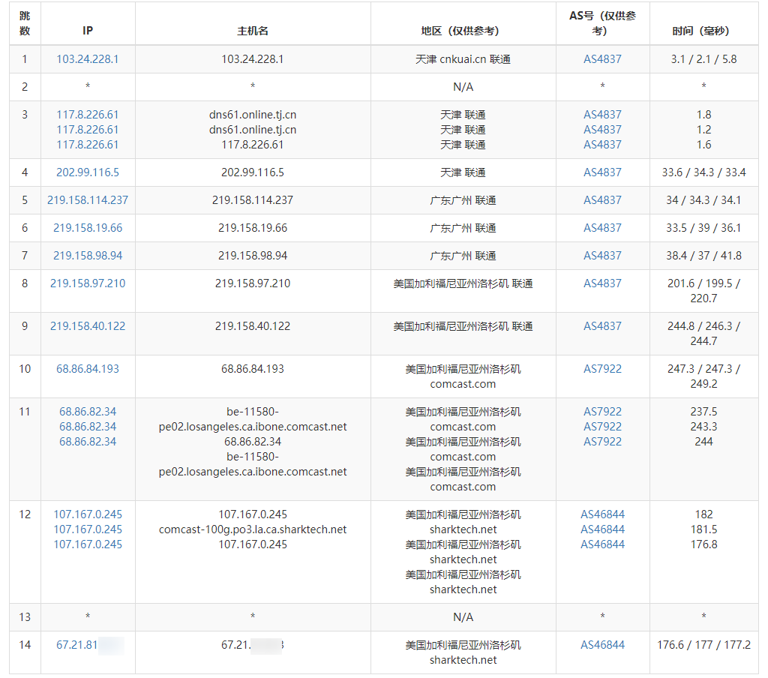Click IP link 219.158.40.122 in hop 9
768x678 pixels.
88,326
